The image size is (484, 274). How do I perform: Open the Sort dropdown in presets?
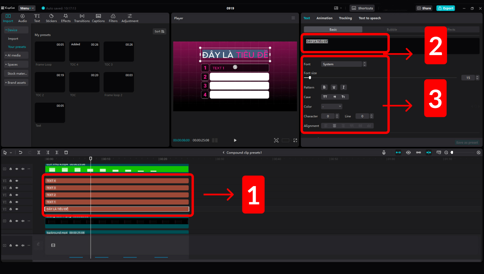tap(160, 31)
